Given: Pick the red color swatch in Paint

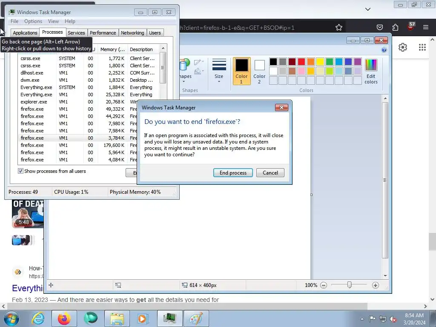Looking at the screenshot, I should [301, 62].
